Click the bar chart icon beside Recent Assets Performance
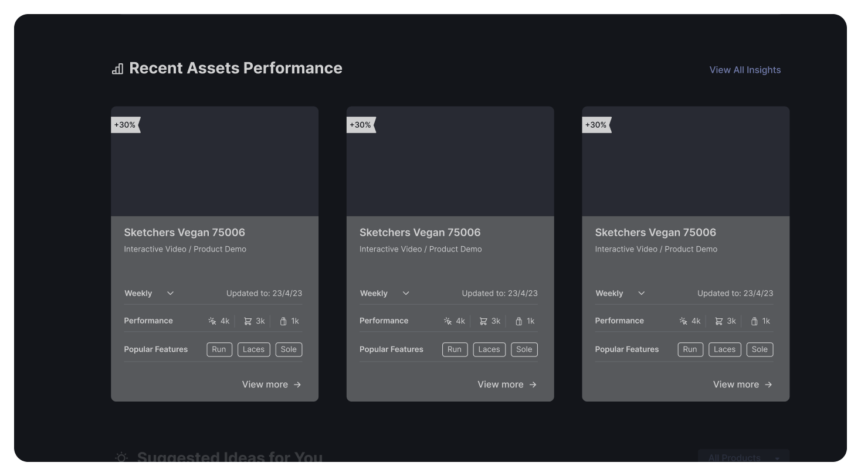Screen dimensions: 861x476 (x=117, y=69)
